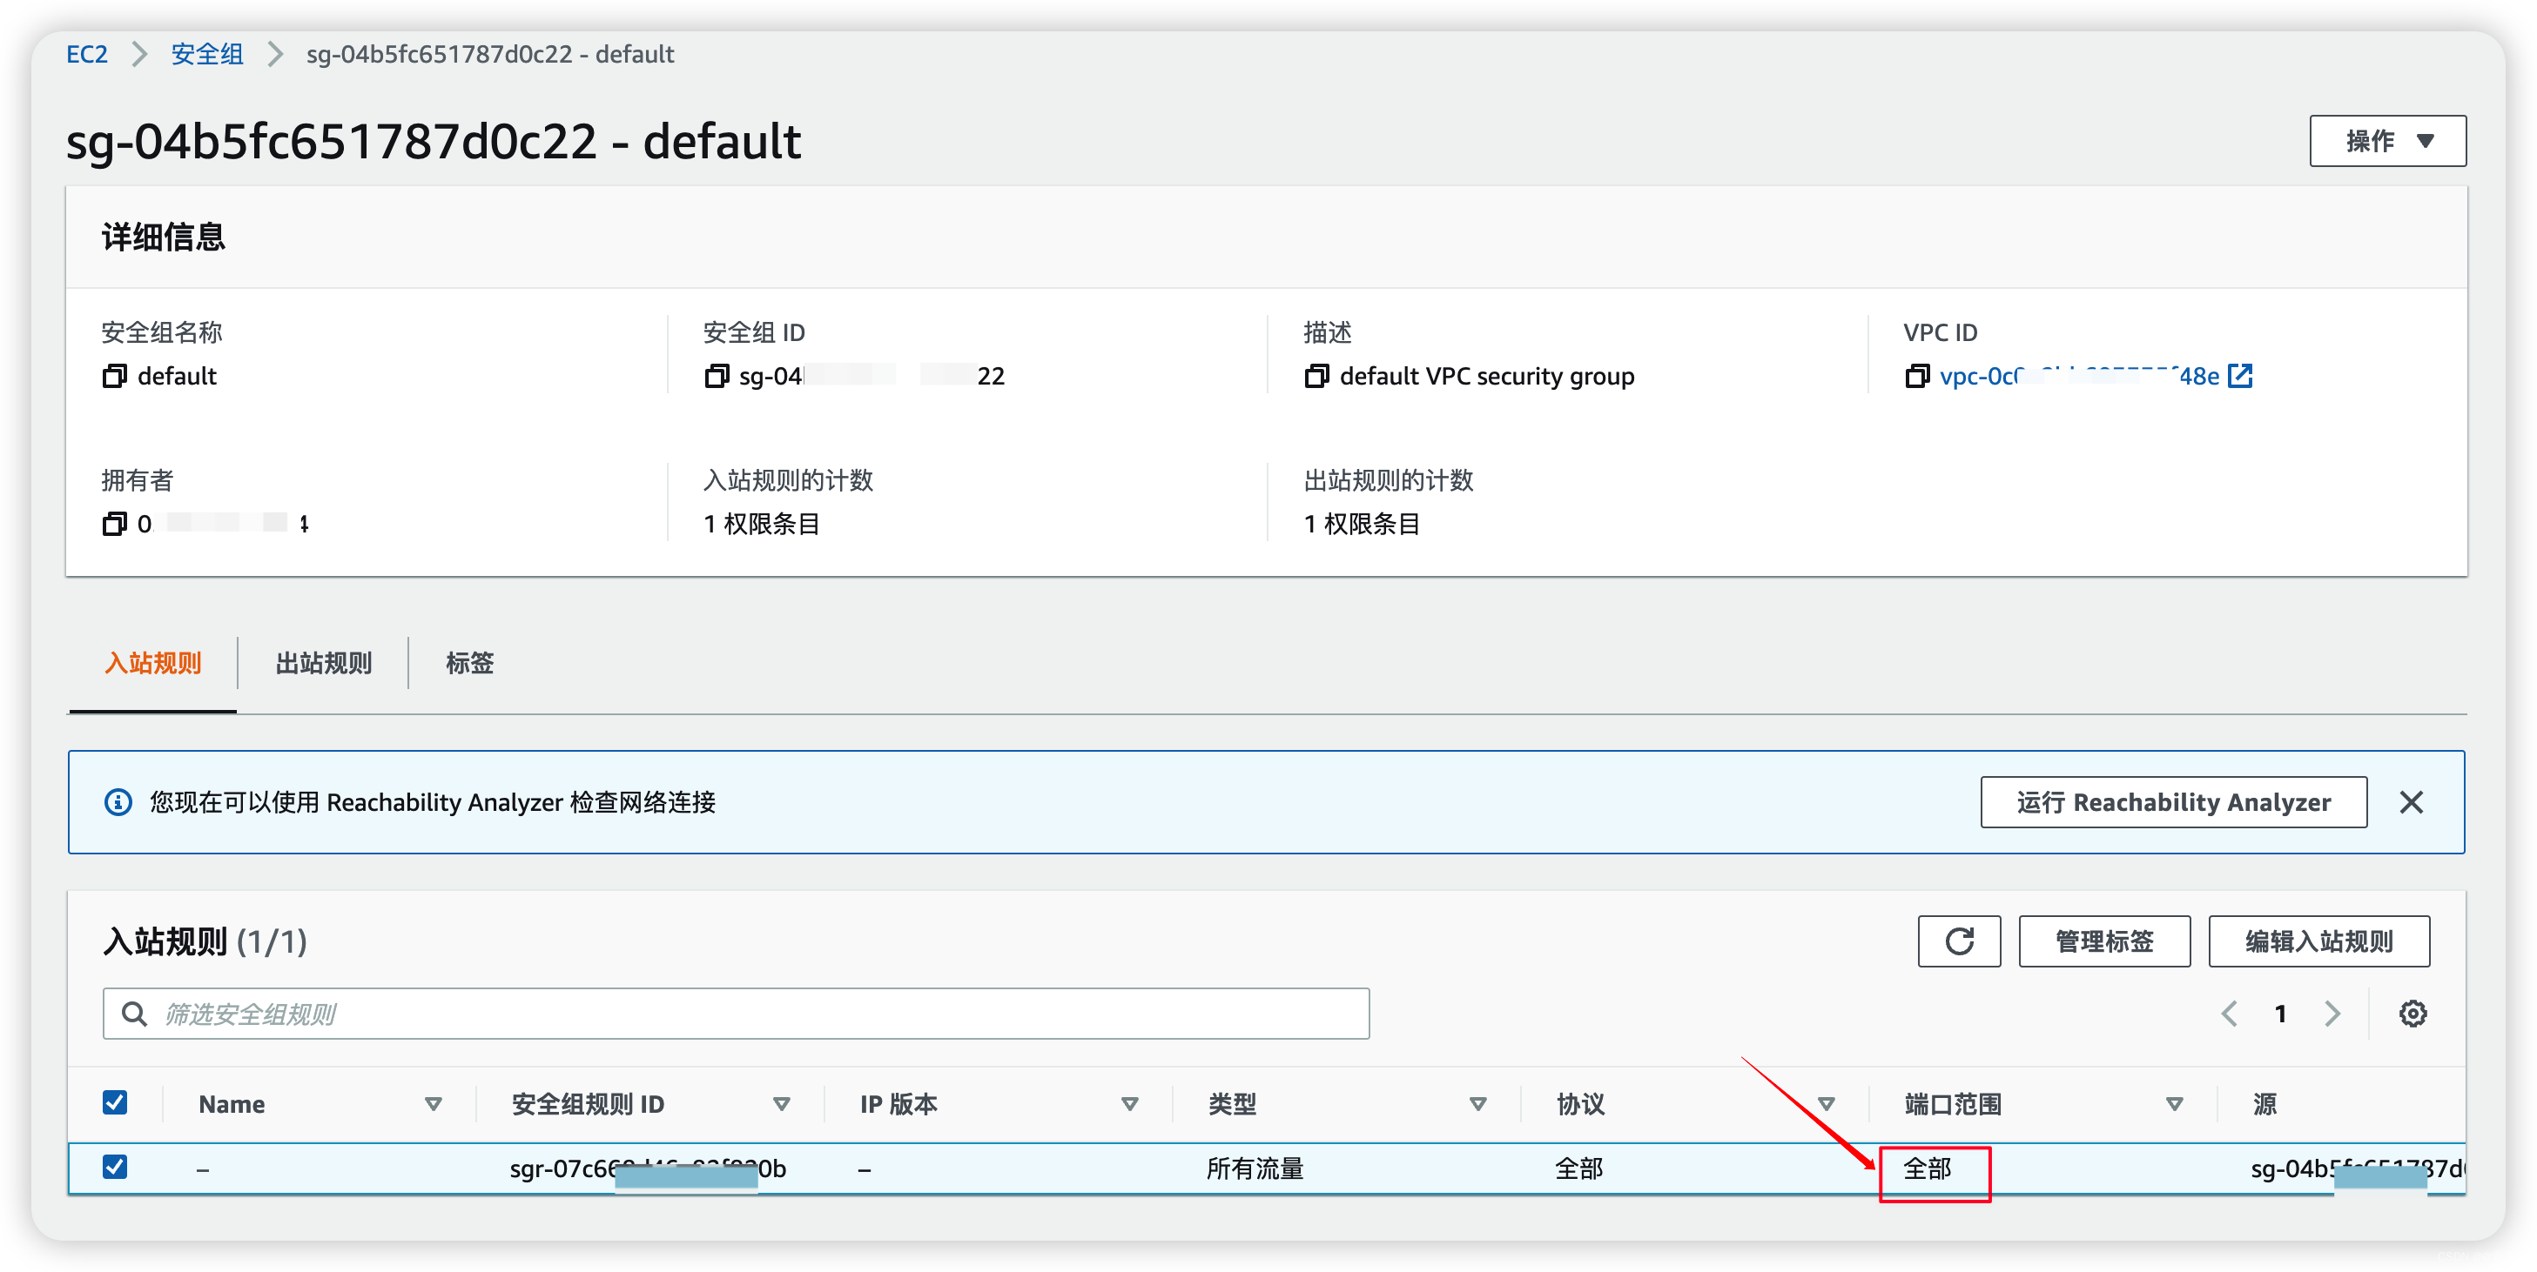The width and height of the screenshot is (2537, 1272).
Task: Click 编辑入站规则 button
Action: [x=2318, y=941]
